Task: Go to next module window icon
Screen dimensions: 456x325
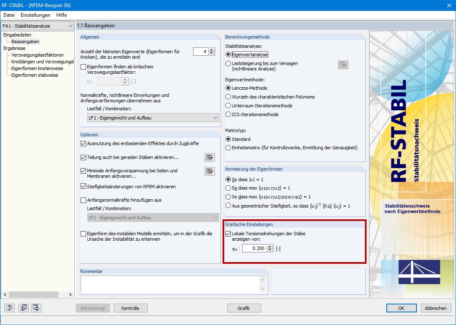Action: coord(36,308)
